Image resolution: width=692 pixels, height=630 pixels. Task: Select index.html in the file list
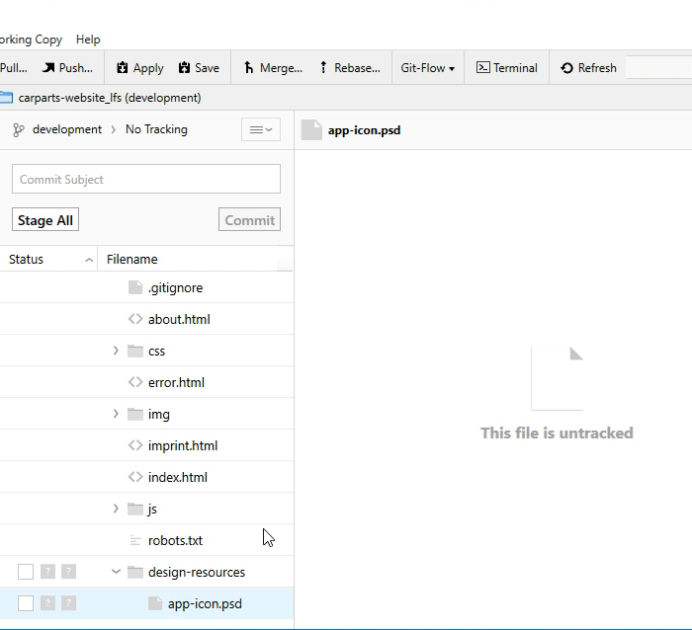point(177,477)
